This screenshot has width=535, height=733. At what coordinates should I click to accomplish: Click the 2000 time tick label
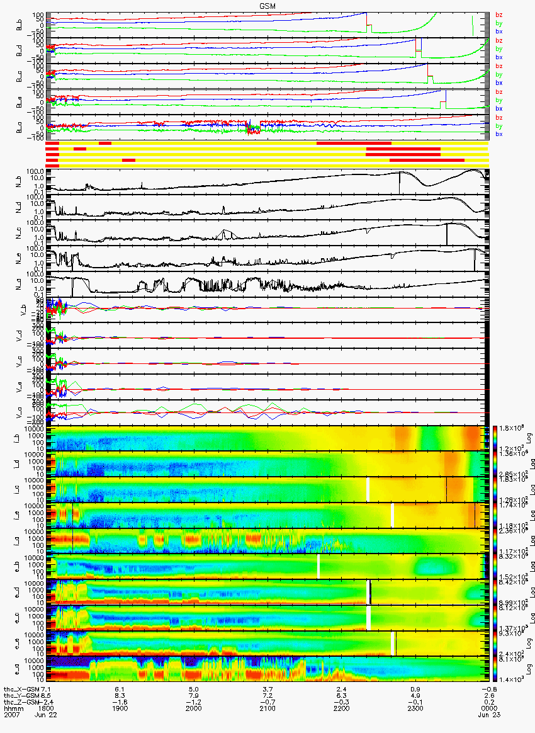pos(194,708)
